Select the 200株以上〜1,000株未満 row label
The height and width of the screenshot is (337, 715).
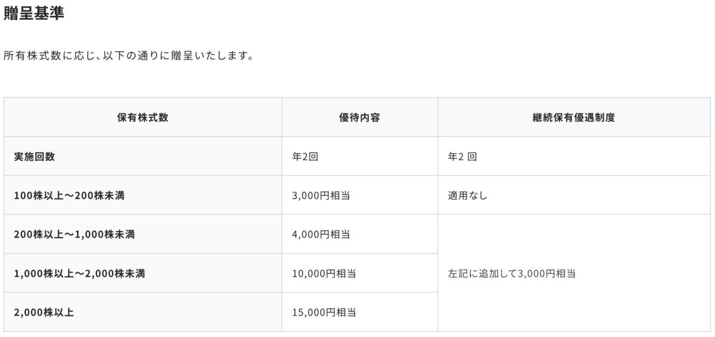(x=74, y=234)
